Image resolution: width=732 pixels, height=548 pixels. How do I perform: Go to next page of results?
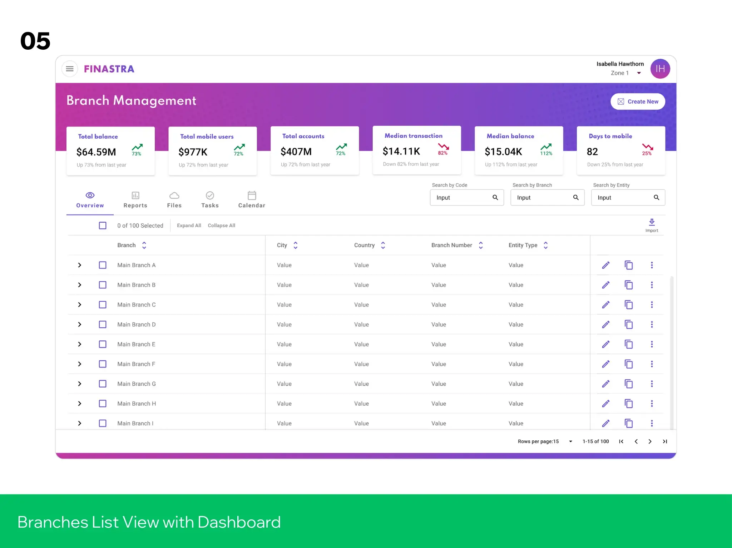pos(650,441)
